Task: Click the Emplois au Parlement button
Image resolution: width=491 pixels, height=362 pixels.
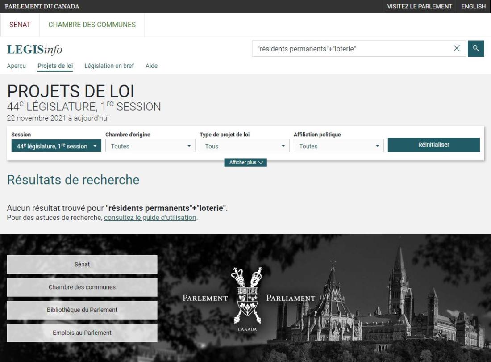Action: [x=82, y=333]
